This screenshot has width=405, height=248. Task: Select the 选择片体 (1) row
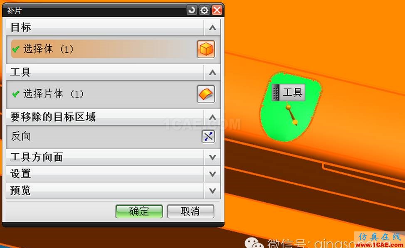tap(113, 94)
